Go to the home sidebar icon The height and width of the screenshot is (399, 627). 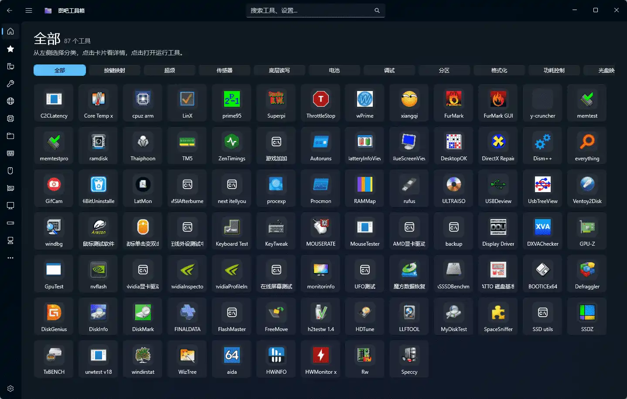10,31
